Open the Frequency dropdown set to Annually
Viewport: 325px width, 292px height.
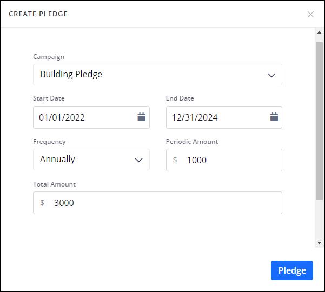coord(91,160)
